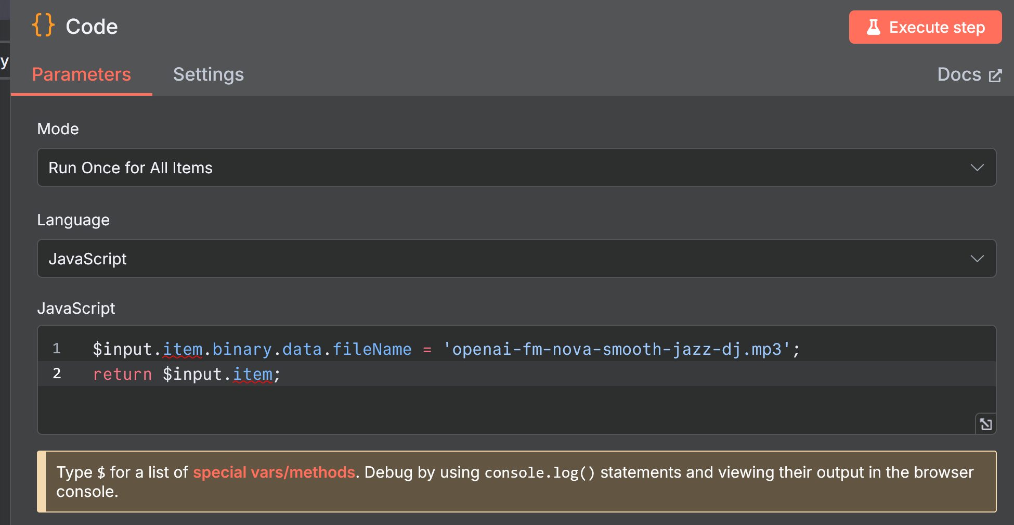Click line number 1 in editor gutter
This screenshot has height=525, width=1014.
56,349
